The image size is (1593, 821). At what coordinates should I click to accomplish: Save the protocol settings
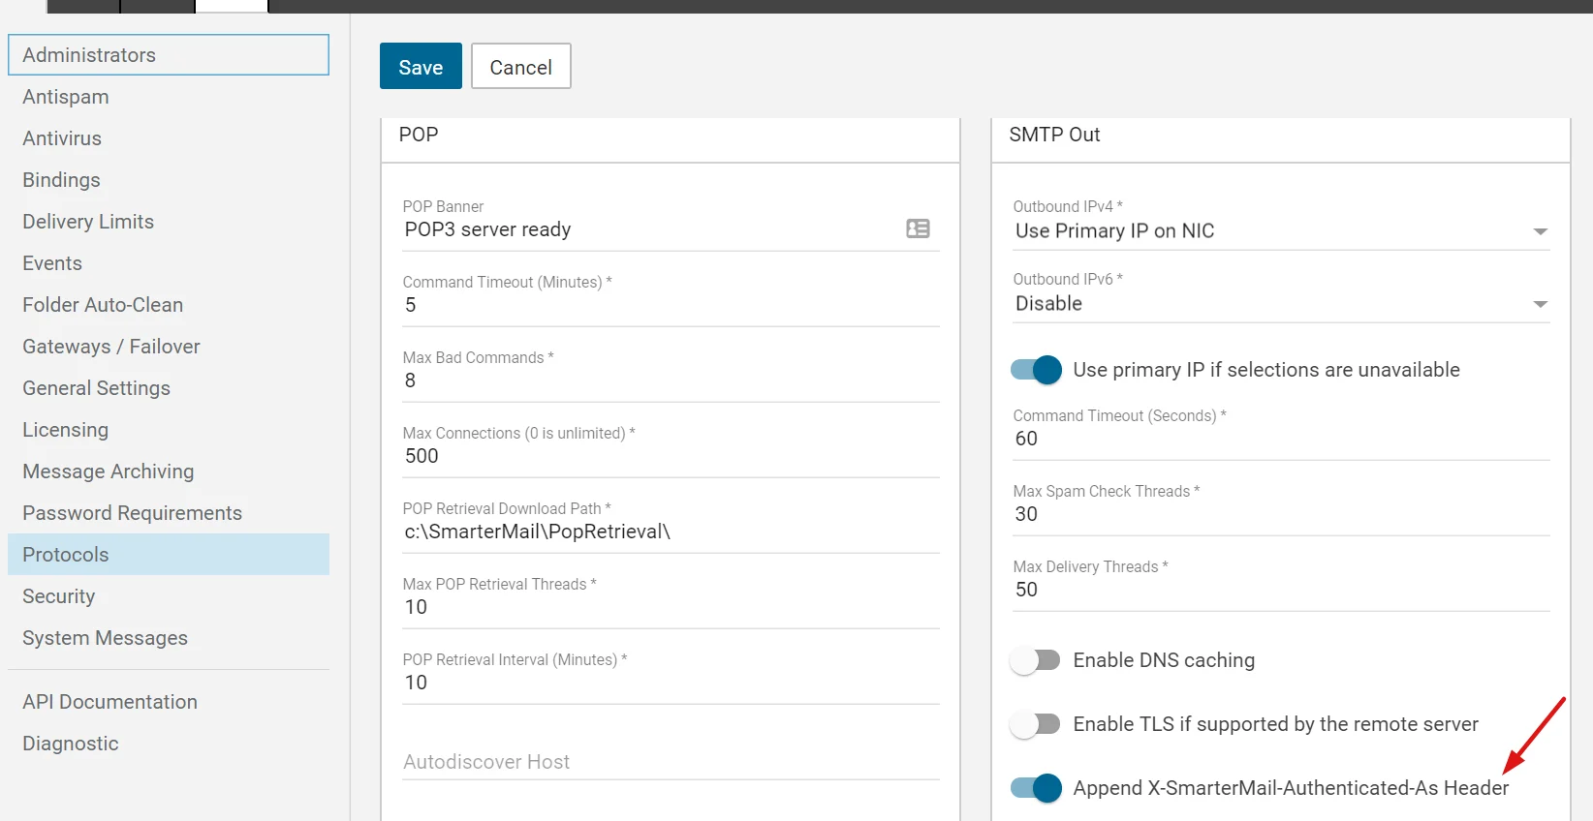(x=421, y=67)
